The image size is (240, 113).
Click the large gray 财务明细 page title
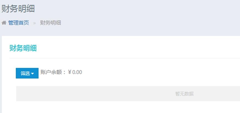pos(18,9)
